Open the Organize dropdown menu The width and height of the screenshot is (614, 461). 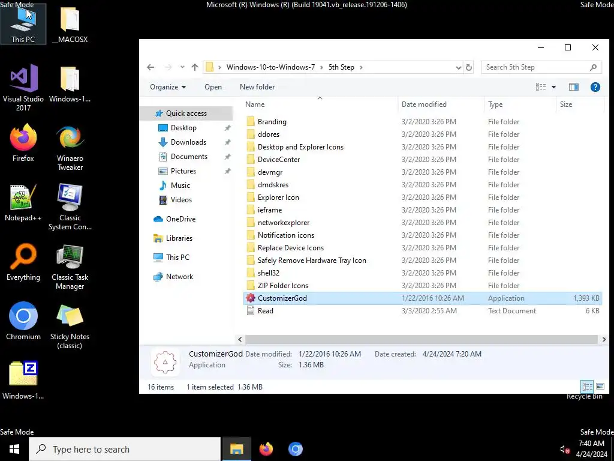pyautogui.click(x=168, y=87)
